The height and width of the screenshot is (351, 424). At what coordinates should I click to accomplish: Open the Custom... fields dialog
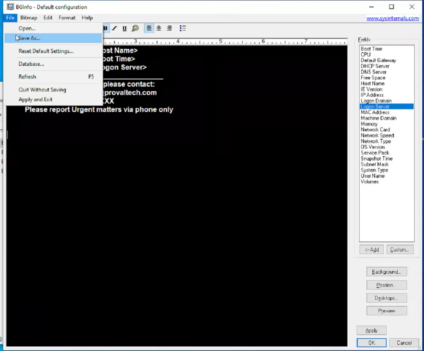(x=400, y=249)
